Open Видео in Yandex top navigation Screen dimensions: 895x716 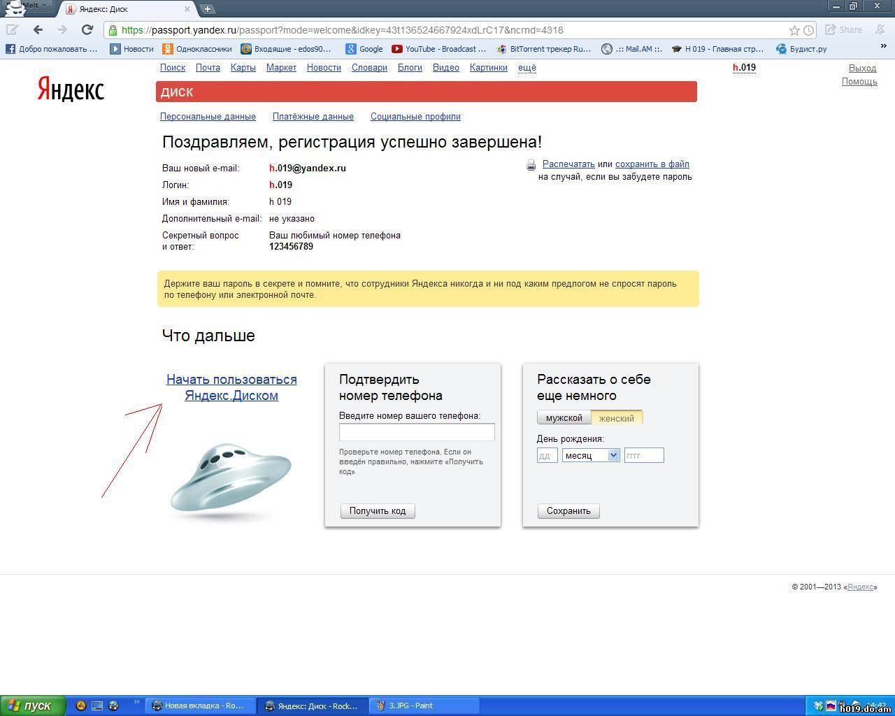(446, 68)
